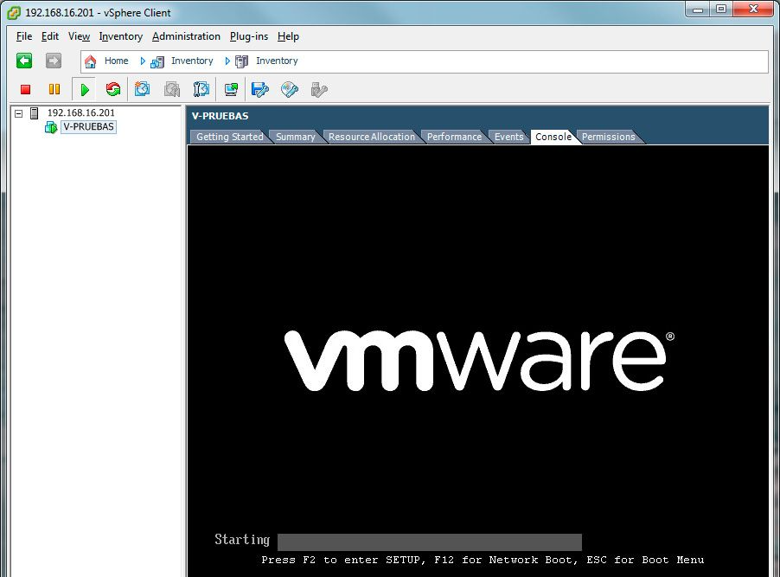
Task: Reset the virtual machine with restart icon
Action: point(113,90)
